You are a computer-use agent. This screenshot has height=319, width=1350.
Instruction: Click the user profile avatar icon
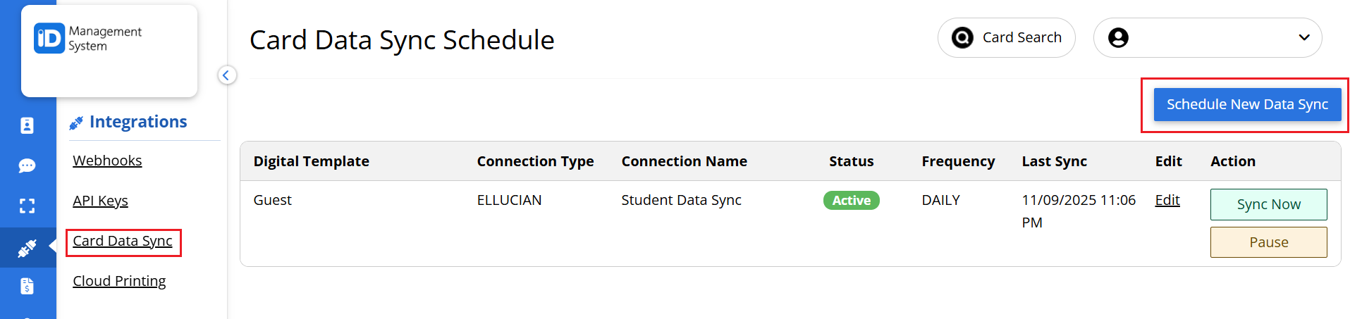[x=1118, y=37]
